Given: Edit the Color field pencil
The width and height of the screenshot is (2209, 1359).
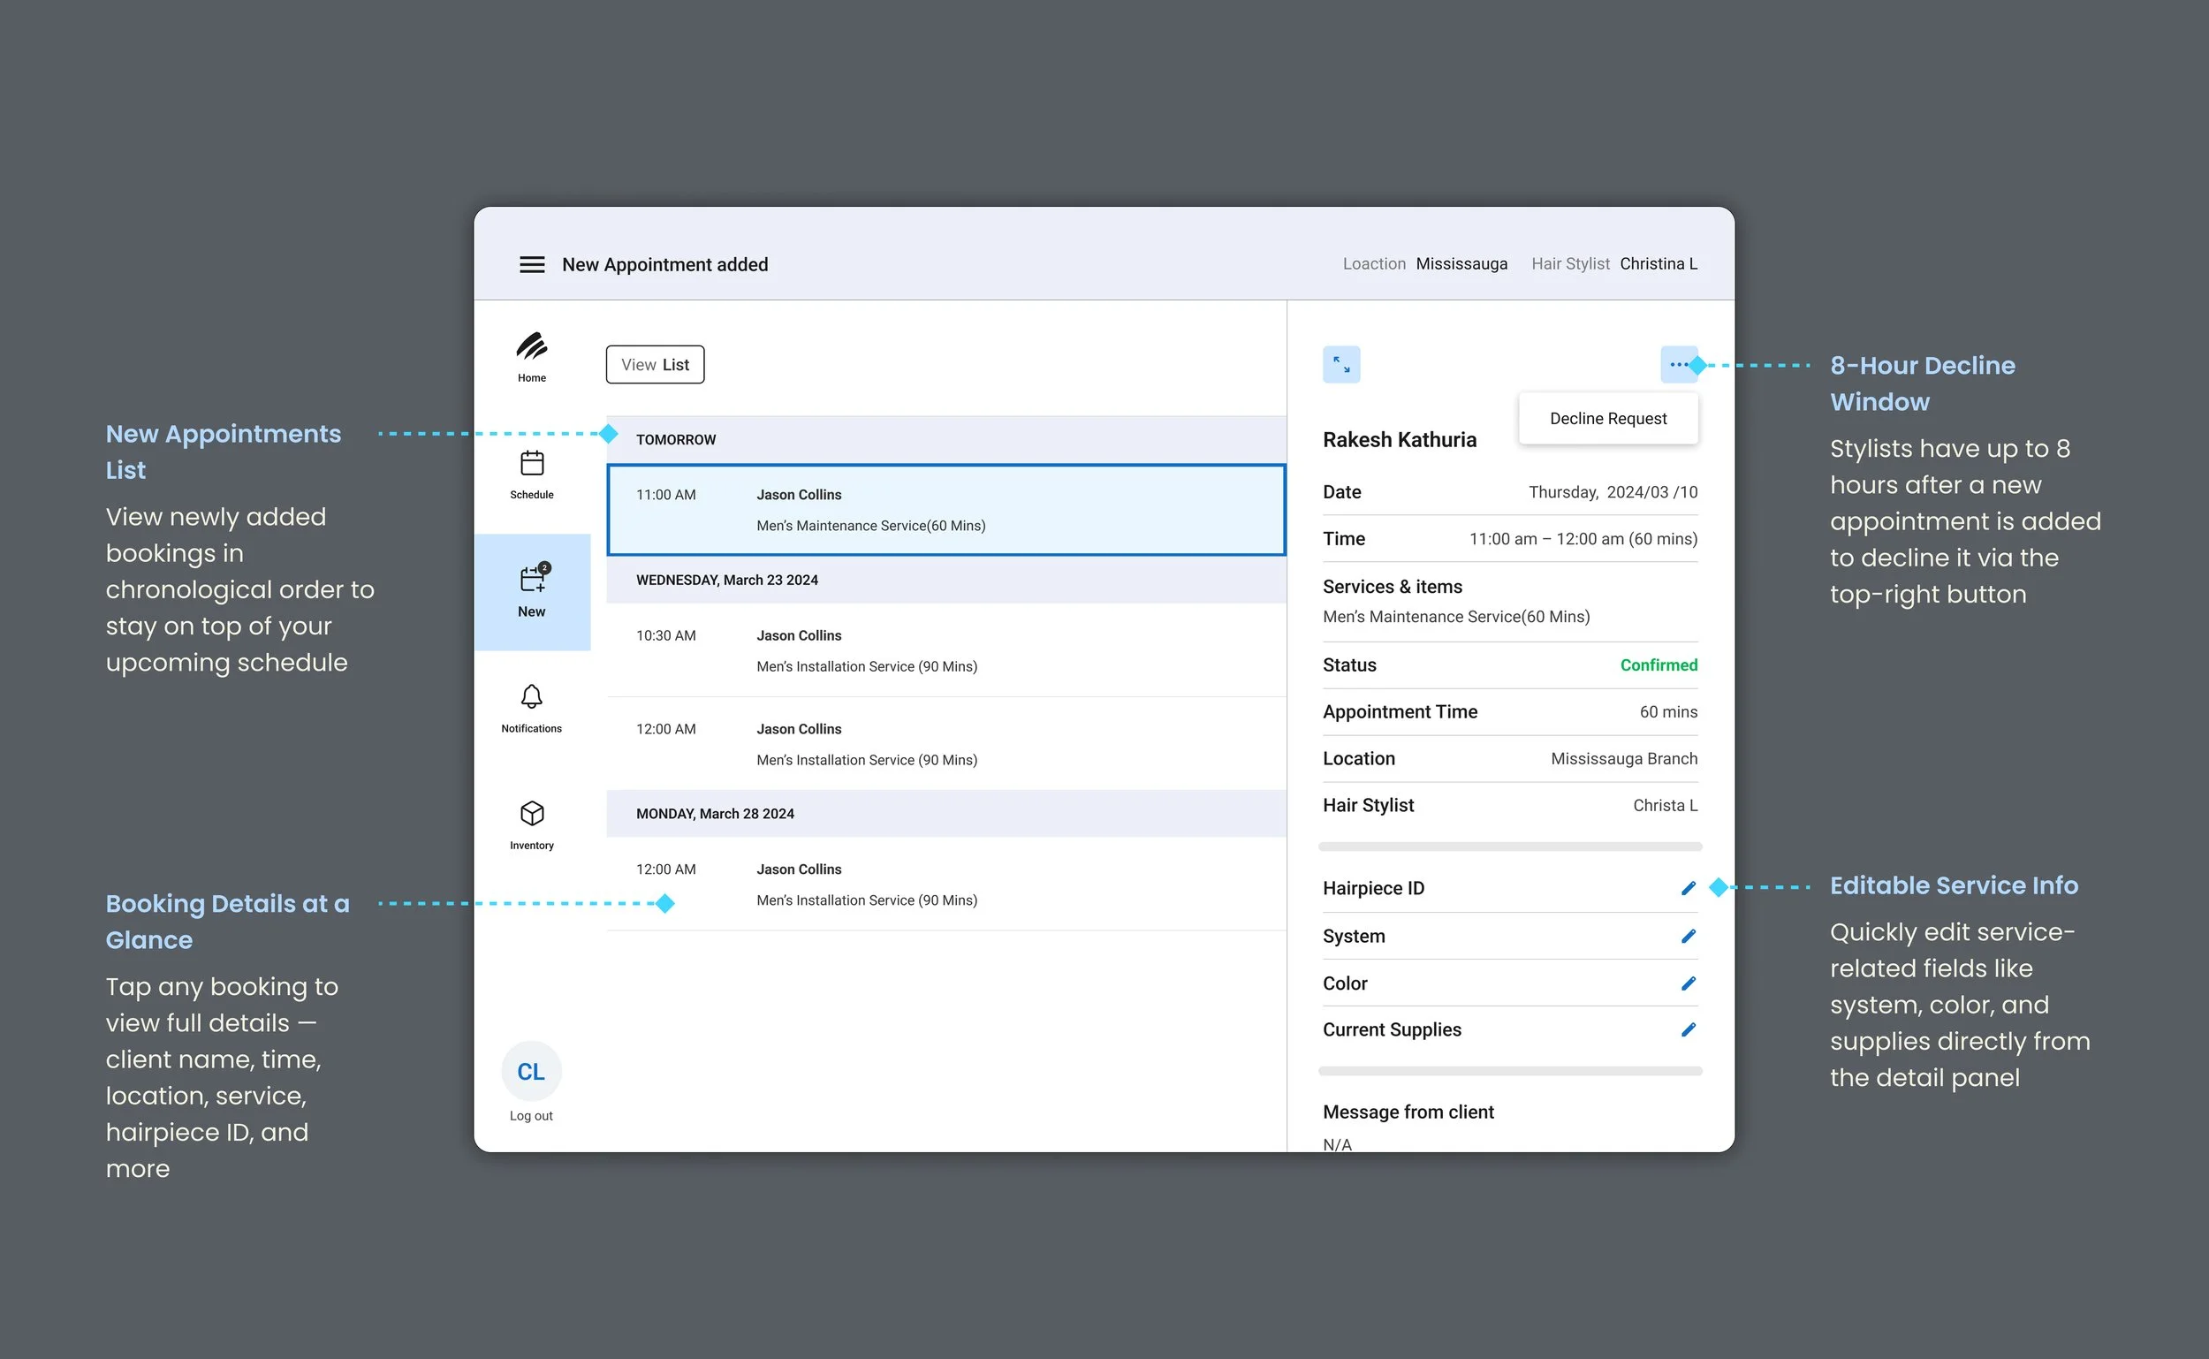Looking at the screenshot, I should (1688, 983).
